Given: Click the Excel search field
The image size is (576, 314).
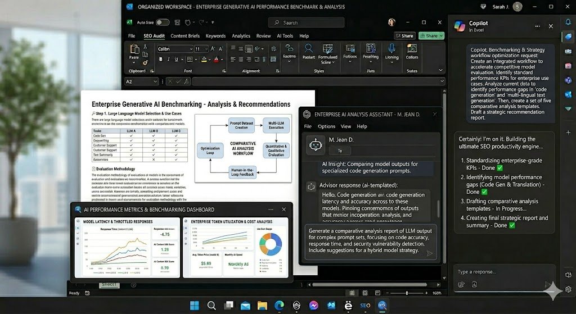Looking at the screenshot, I should click(x=306, y=22).
